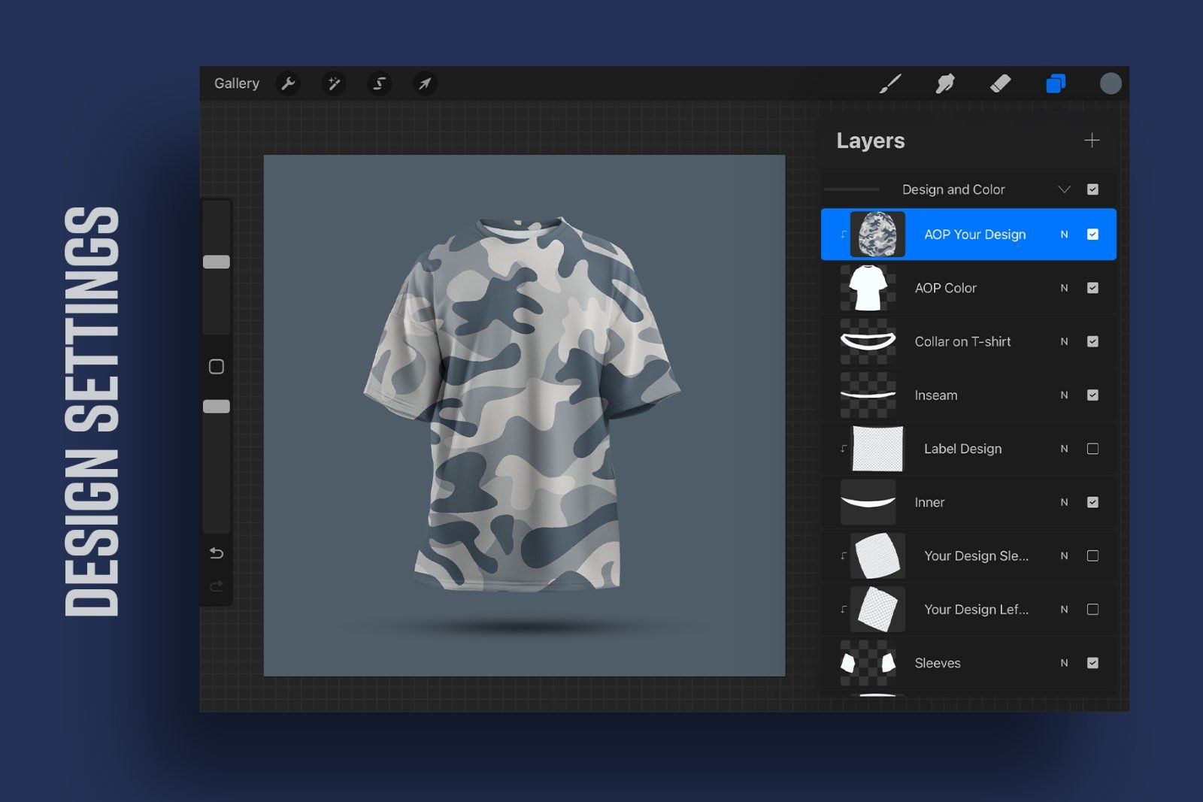Tap the redo arrow in the sidebar
1203x802 pixels.
pos(217,586)
